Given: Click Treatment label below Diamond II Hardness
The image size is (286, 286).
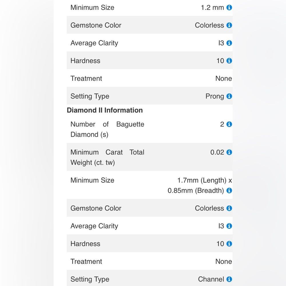Looking at the screenshot, I should pyautogui.click(x=86, y=261).
